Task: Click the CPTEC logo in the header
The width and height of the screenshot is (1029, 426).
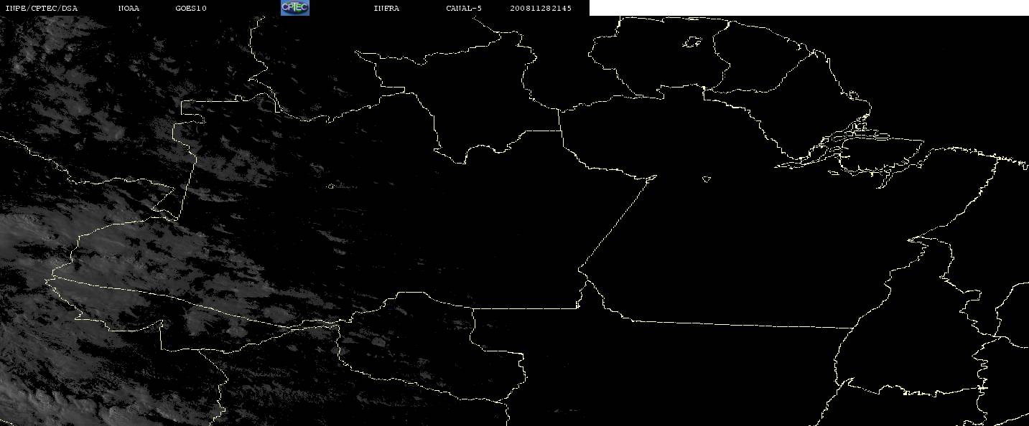Action: (294, 7)
